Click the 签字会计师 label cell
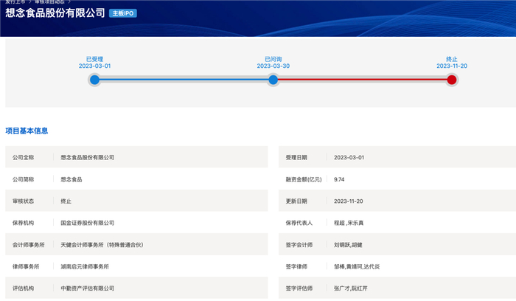This screenshot has height=301, width=516. 299,245
